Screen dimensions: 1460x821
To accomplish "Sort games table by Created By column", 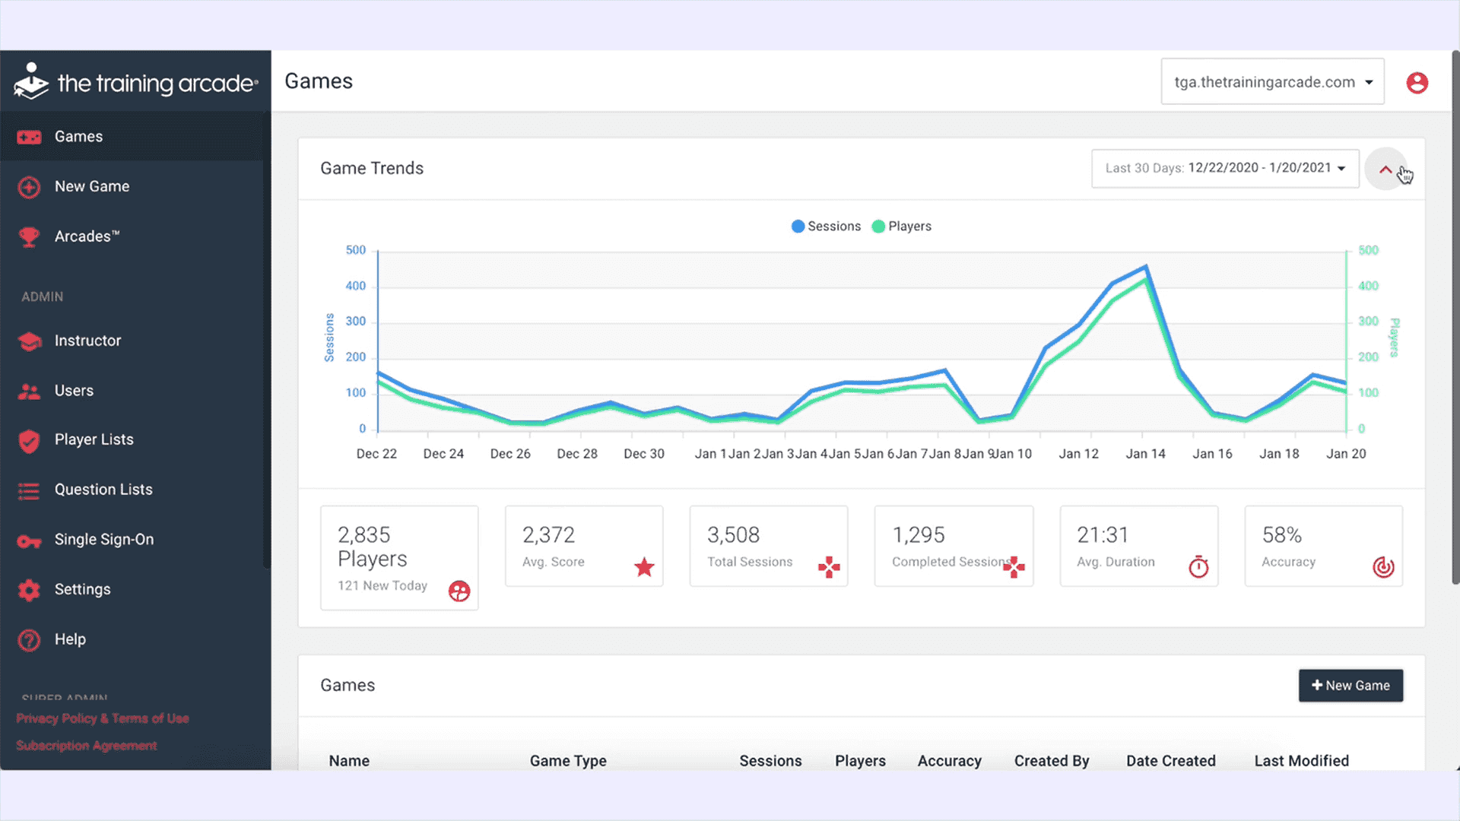I will [x=1052, y=761].
